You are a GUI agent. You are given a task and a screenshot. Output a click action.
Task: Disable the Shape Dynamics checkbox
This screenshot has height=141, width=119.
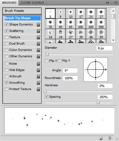click(6, 25)
